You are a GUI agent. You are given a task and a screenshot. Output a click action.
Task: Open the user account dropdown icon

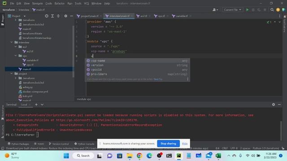pos(215,10)
